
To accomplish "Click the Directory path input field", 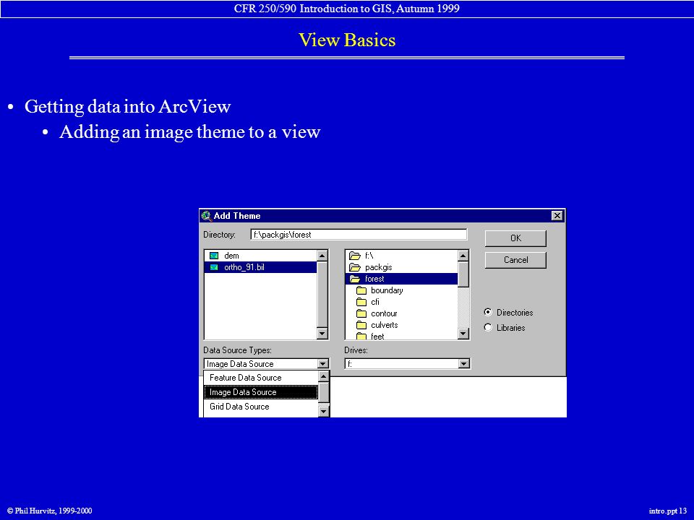I will (359, 234).
